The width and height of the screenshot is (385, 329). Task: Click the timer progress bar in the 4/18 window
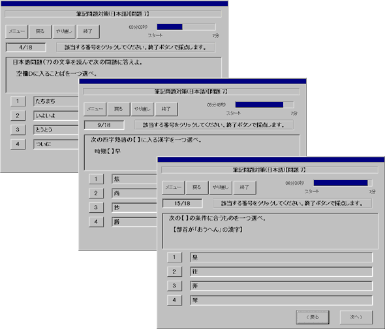coord(186,27)
